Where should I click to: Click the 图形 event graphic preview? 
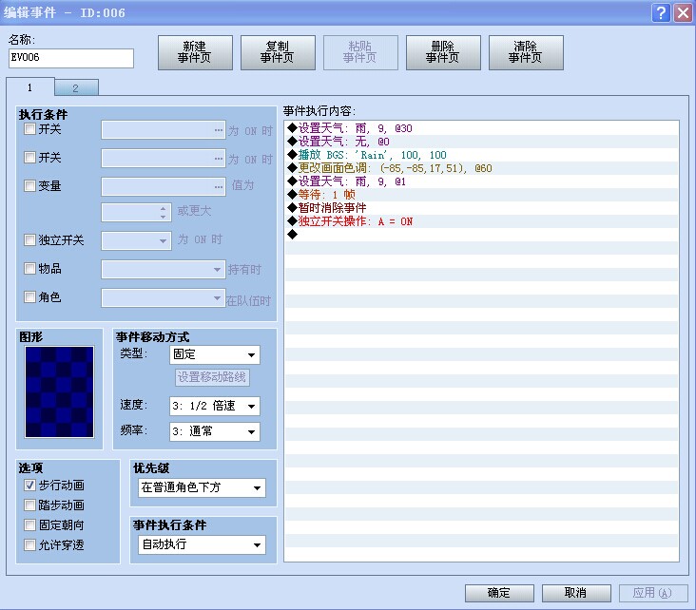coord(60,392)
